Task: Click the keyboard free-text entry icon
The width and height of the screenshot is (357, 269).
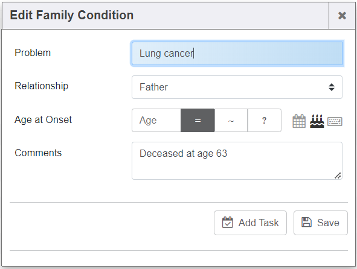Action: coord(335,121)
